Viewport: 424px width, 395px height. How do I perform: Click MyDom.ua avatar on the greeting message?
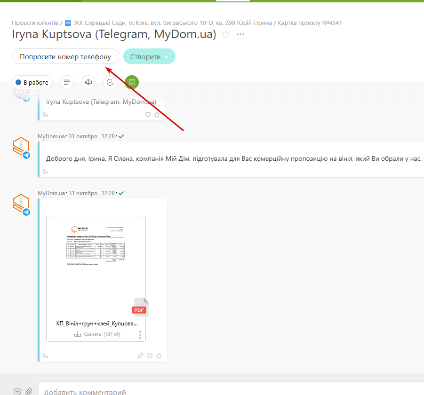click(21, 147)
